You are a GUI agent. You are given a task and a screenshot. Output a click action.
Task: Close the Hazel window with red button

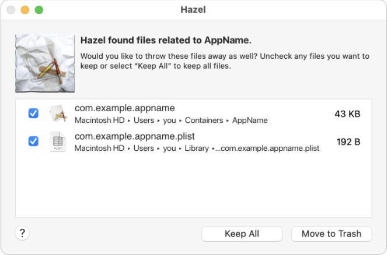(x=11, y=10)
